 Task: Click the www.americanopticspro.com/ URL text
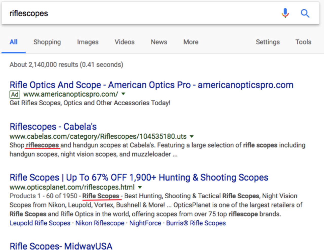click(x=71, y=94)
